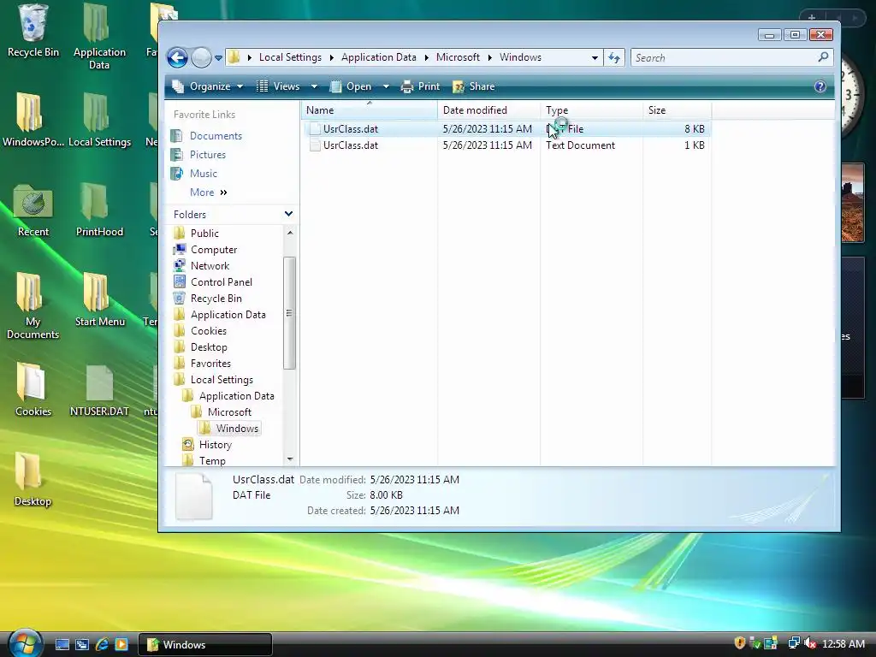Click the Start orb button
This screenshot has width=876, height=657.
click(25, 643)
